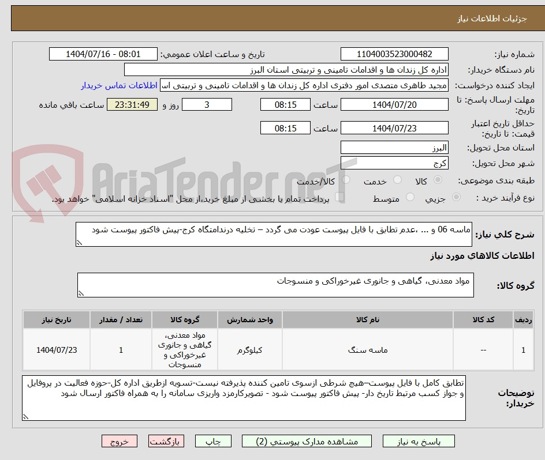Check the Islamic treasury payment checkbox

point(340,197)
